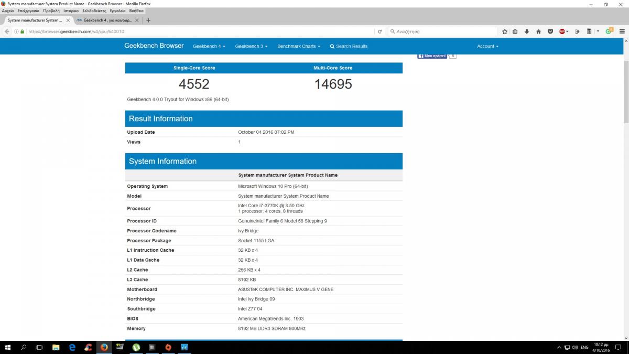This screenshot has height=354, width=629.
Task: Open the Windows Start menu
Action: point(8,347)
